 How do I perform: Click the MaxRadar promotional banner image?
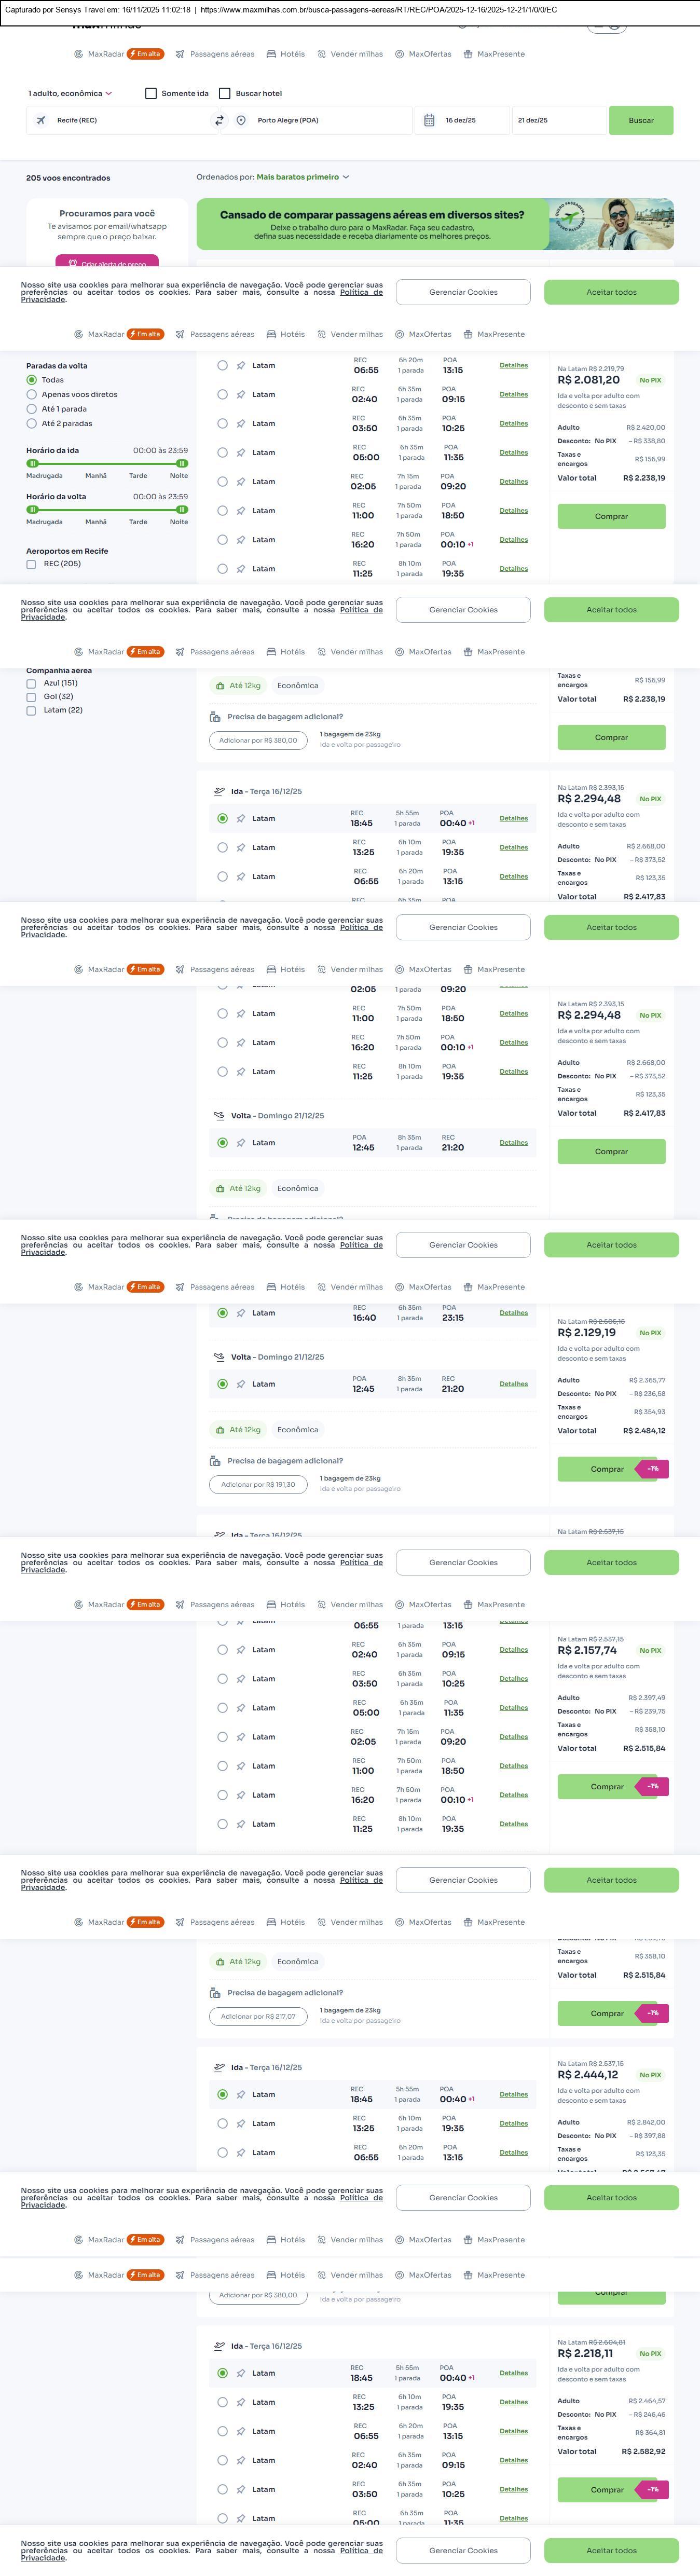click(434, 224)
